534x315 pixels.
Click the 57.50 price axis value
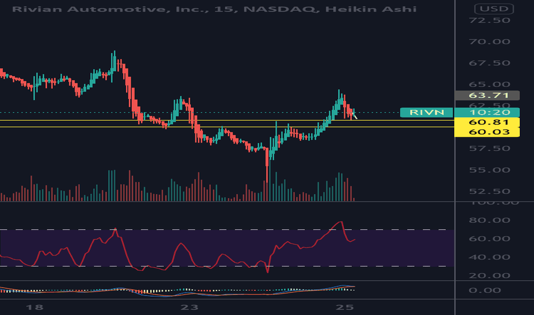click(489, 148)
